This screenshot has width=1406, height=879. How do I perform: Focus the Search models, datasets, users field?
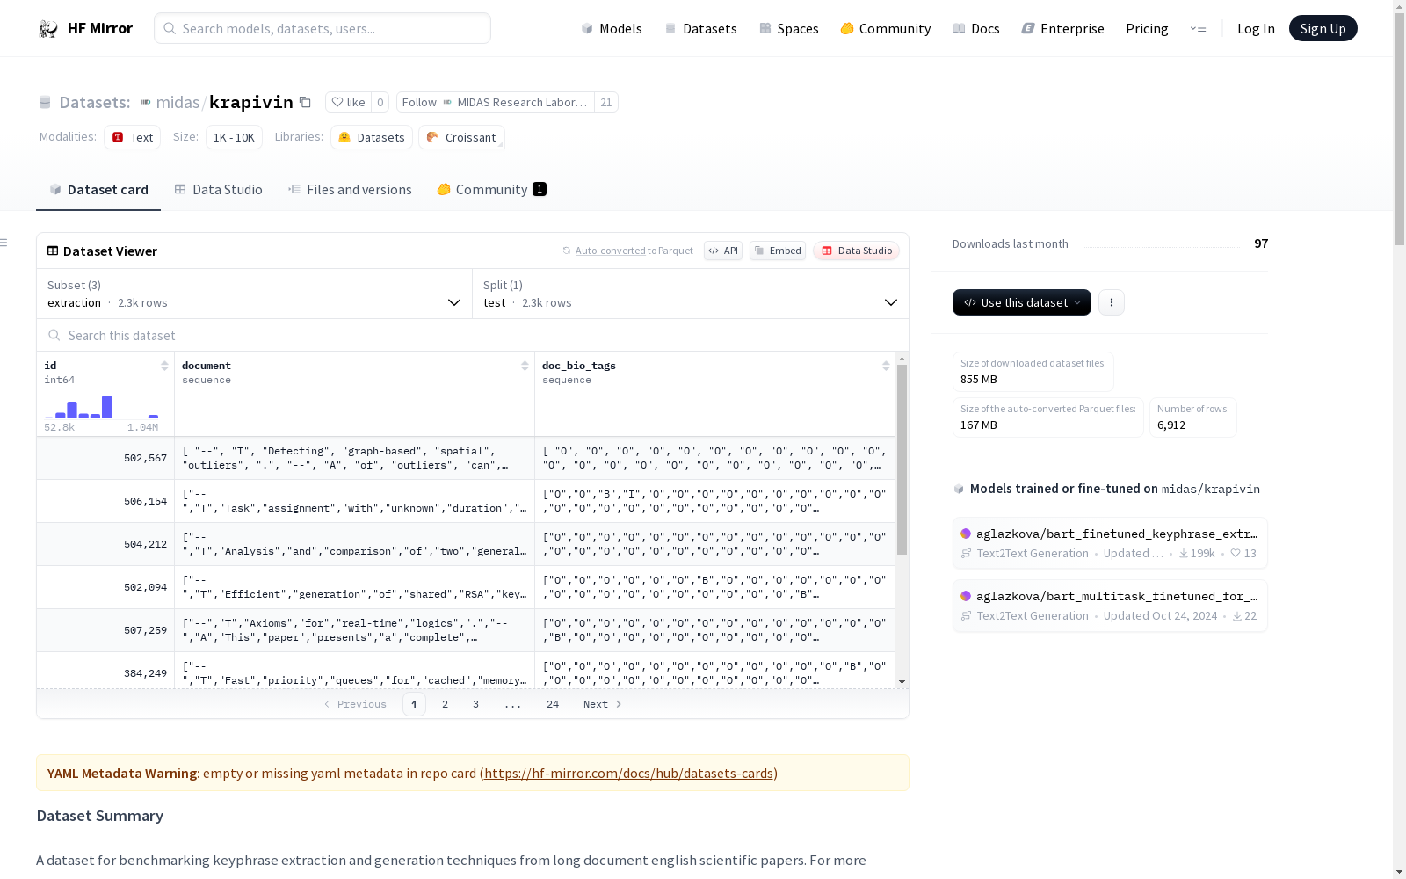323,28
